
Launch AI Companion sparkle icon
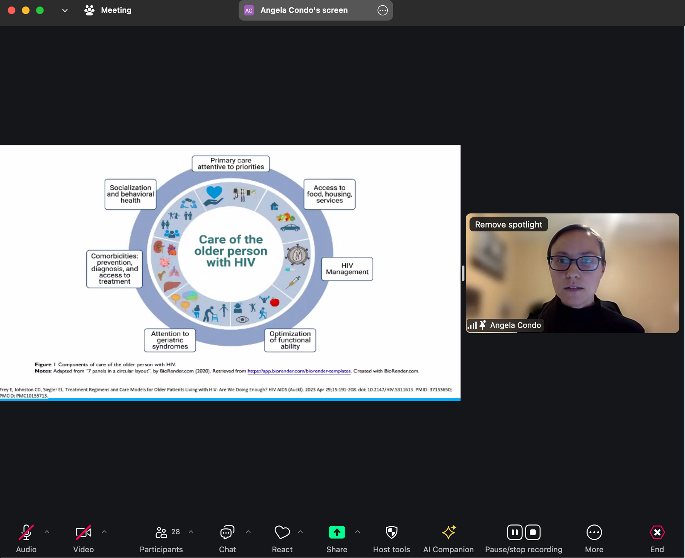[x=448, y=532]
